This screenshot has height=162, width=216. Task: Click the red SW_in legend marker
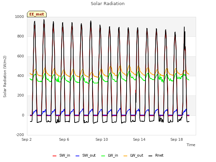[55, 156]
